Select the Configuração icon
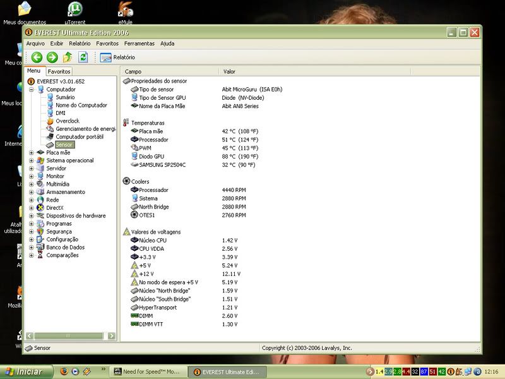Viewport: 505px width, 379px height. pyautogui.click(x=40, y=239)
